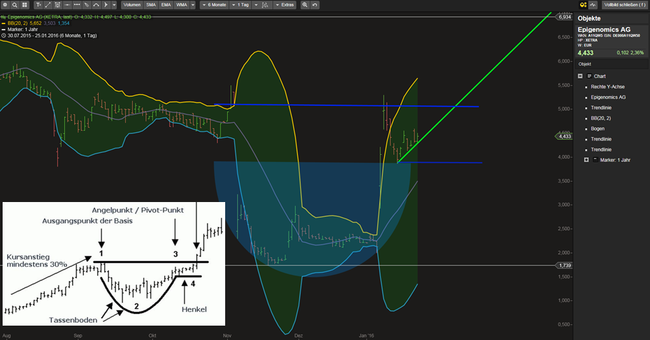Screen dimensions: 650x340
Task: Expand the Marker: 1 Jahr tree node
Action: 586,160
